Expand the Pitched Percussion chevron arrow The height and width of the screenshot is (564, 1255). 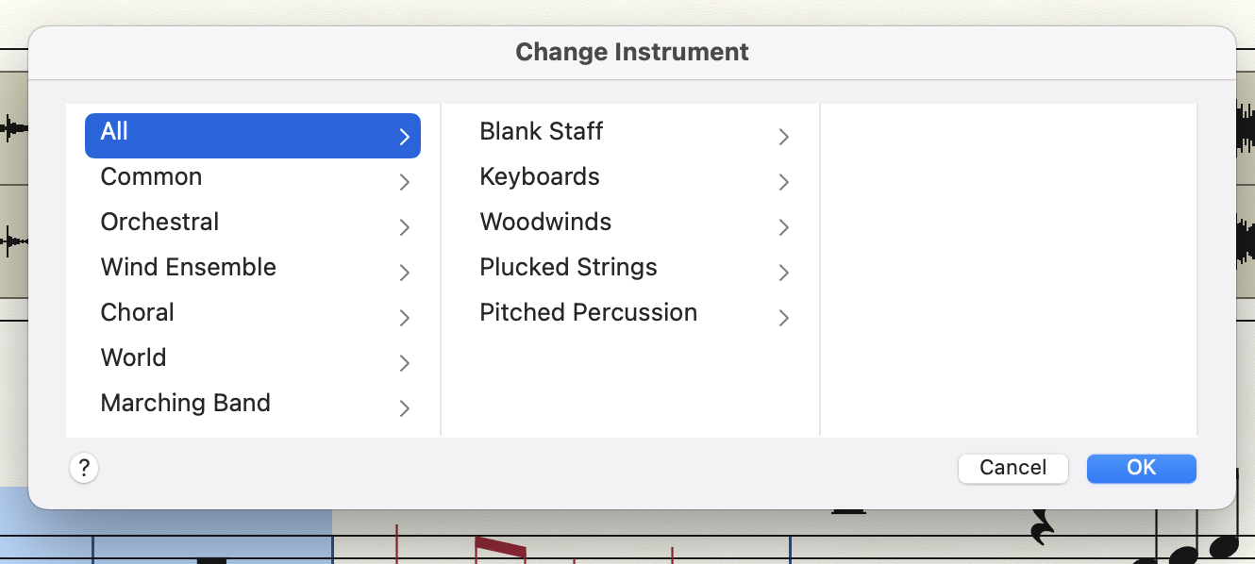tap(783, 318)
